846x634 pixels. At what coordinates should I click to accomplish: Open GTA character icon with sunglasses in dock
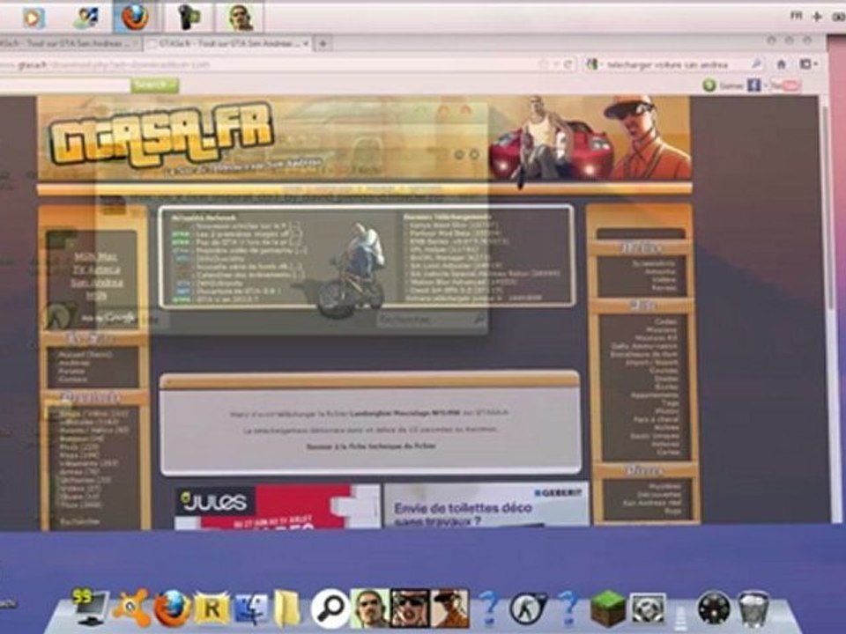point(410,608)
